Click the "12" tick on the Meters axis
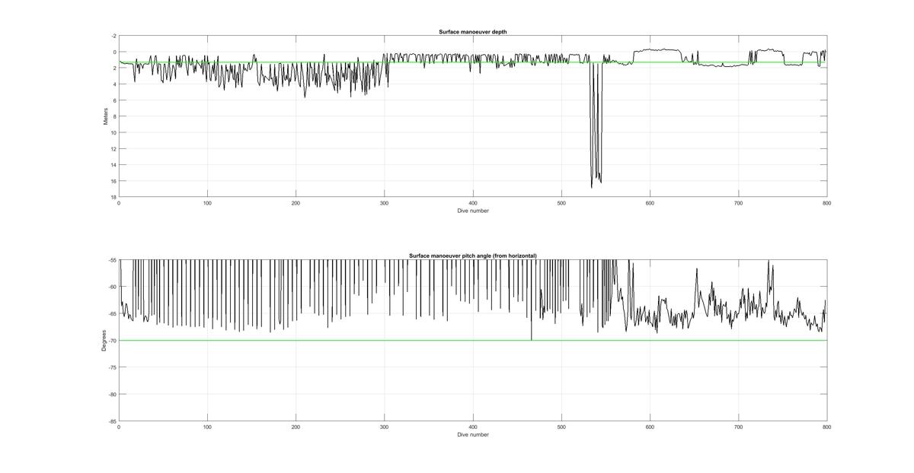 [113, 149]
